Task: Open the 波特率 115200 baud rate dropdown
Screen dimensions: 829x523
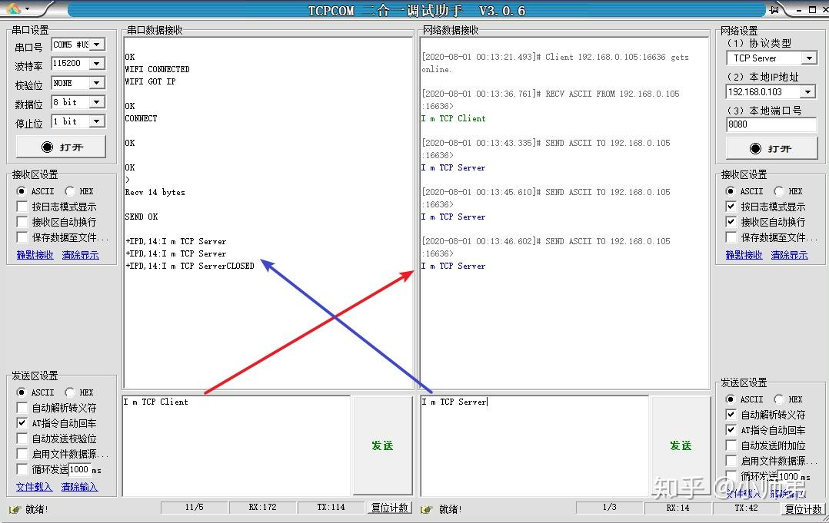Action: (x=97, y=63)
